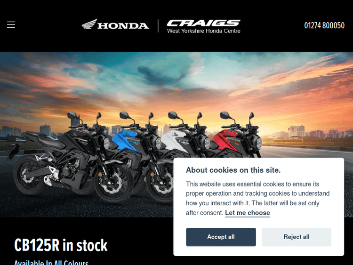The image size is (353, 265).
Task: Click the blue motorcycle fuel tank
Action: point(125,140)
